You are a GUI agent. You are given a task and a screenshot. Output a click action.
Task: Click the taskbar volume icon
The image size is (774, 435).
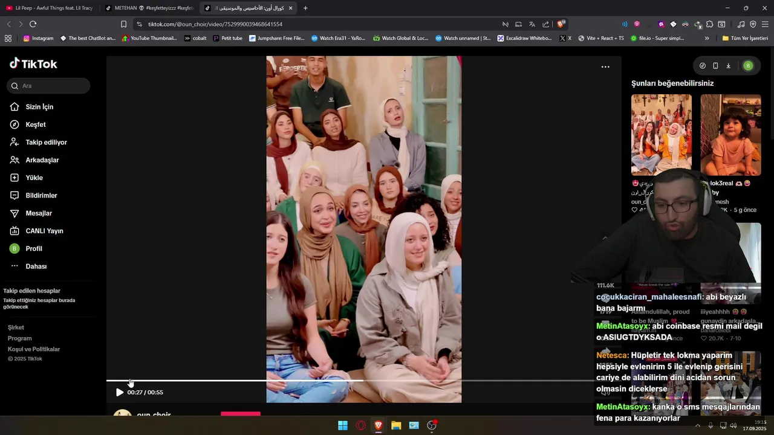coord(733,425)
